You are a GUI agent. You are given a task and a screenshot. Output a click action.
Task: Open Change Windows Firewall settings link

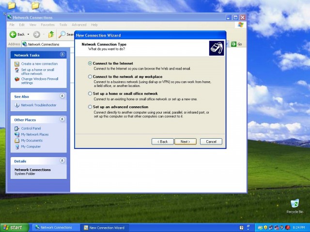click(x=40, y=81)
